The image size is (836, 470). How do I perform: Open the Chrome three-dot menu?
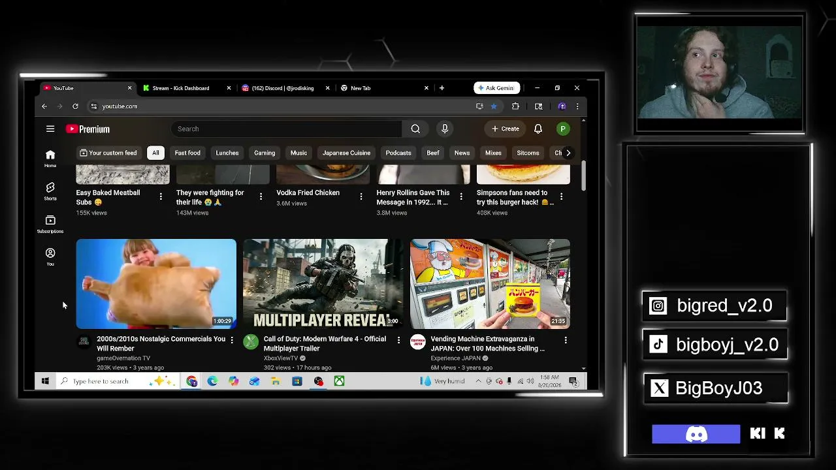[577, 106]
